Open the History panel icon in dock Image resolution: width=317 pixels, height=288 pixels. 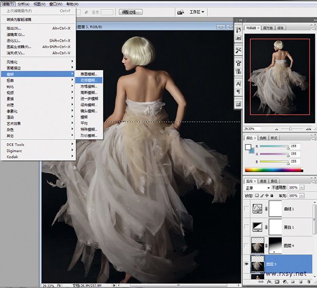click(x=238, y=30)
